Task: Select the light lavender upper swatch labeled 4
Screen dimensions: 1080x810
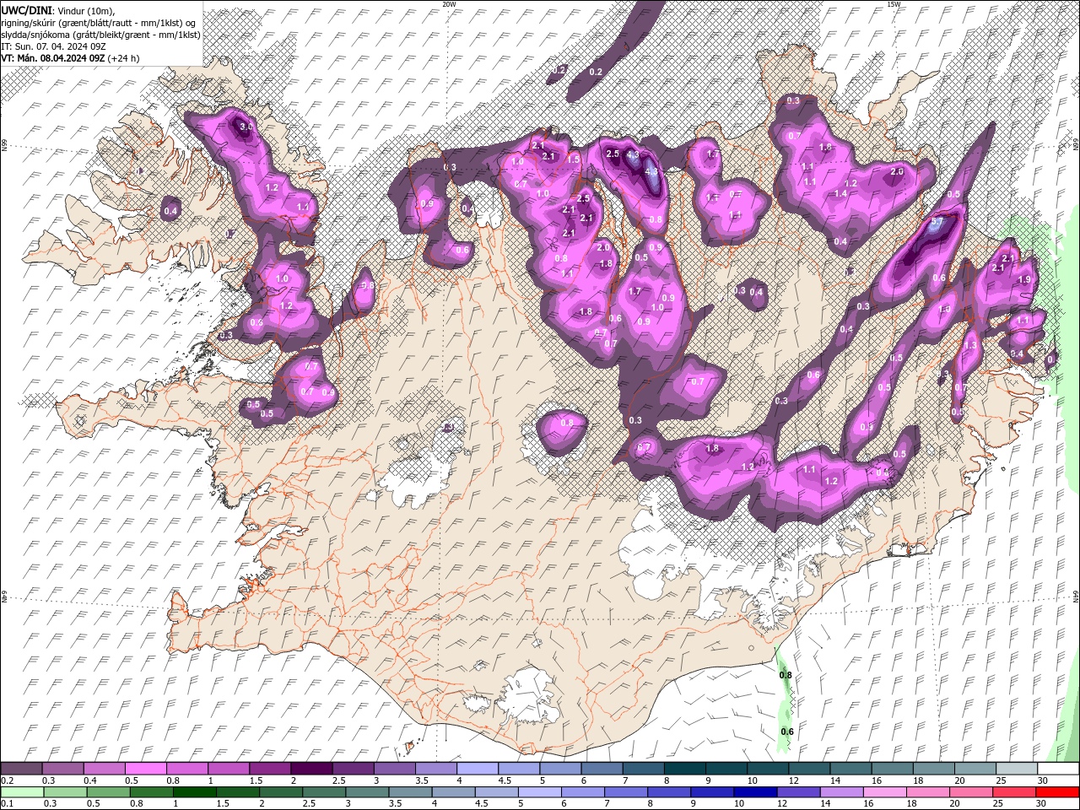Action: [x=478, y=769]
